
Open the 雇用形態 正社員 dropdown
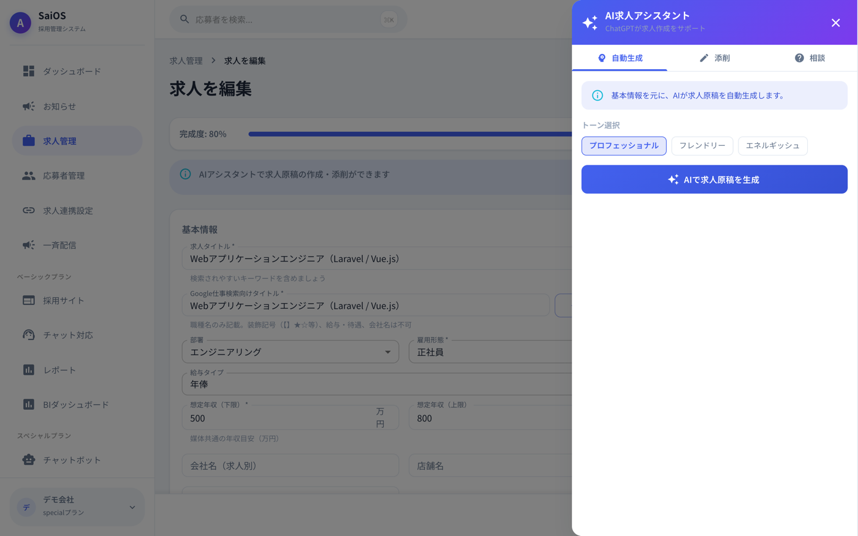point(490,352)
